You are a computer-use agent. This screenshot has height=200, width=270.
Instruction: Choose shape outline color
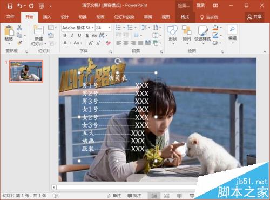pyautogui.click(x=215, y=35)
